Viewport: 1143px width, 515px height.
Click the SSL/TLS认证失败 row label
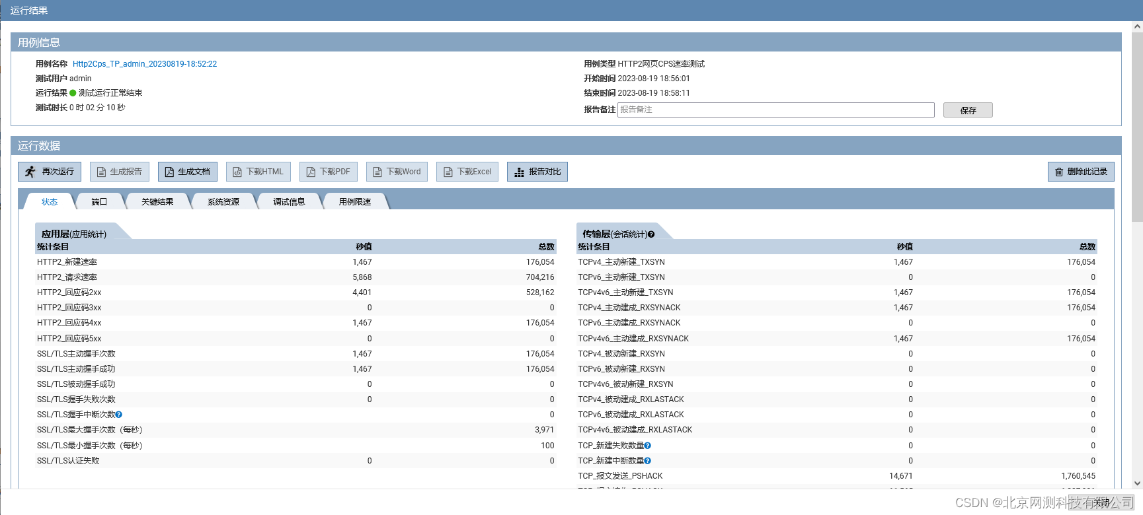click(68, 461)
